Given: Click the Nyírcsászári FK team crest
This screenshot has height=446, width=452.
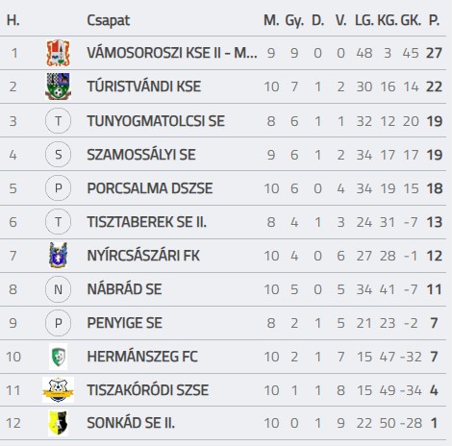Looking at the screenshot, I should [58, 256].
